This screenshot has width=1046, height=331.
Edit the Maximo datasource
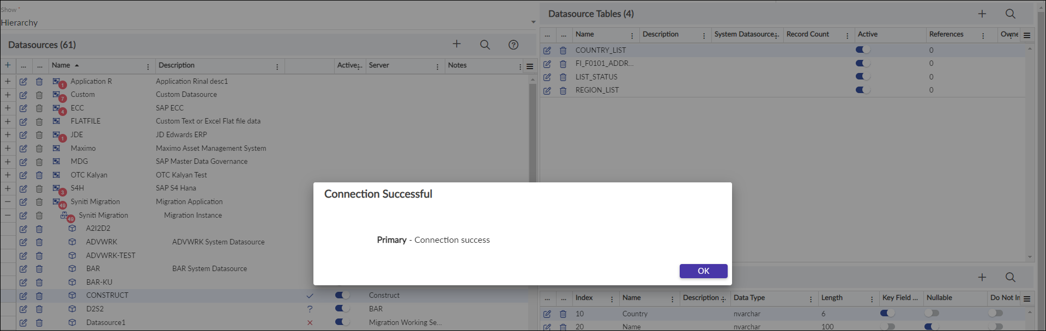tap(23, 148)
